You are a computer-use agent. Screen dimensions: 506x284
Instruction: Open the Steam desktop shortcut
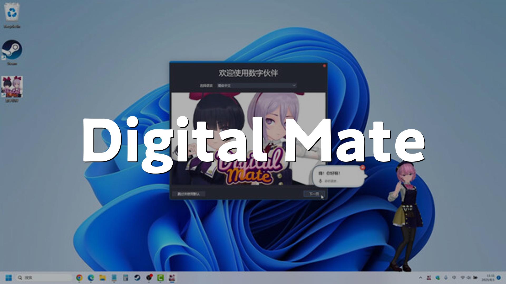pyautogui.click(x=12, y=50)
